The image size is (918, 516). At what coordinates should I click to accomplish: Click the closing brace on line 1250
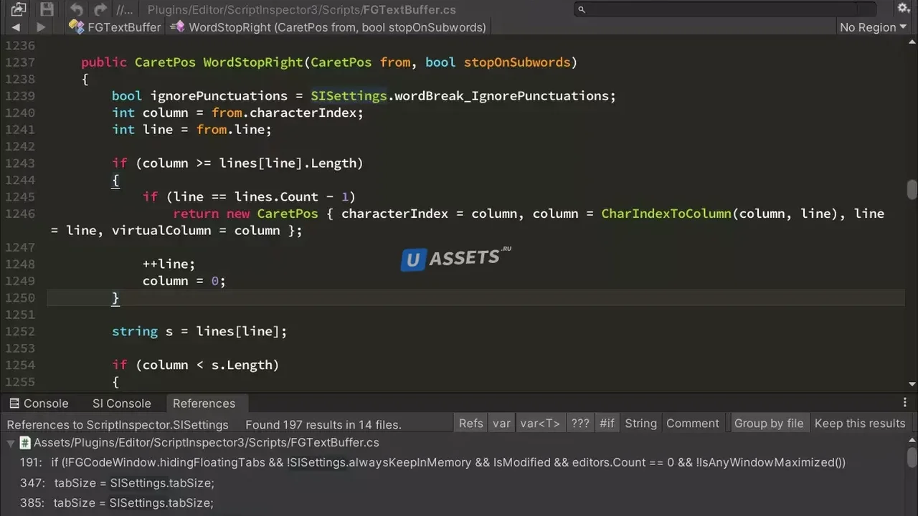point(115,298)
